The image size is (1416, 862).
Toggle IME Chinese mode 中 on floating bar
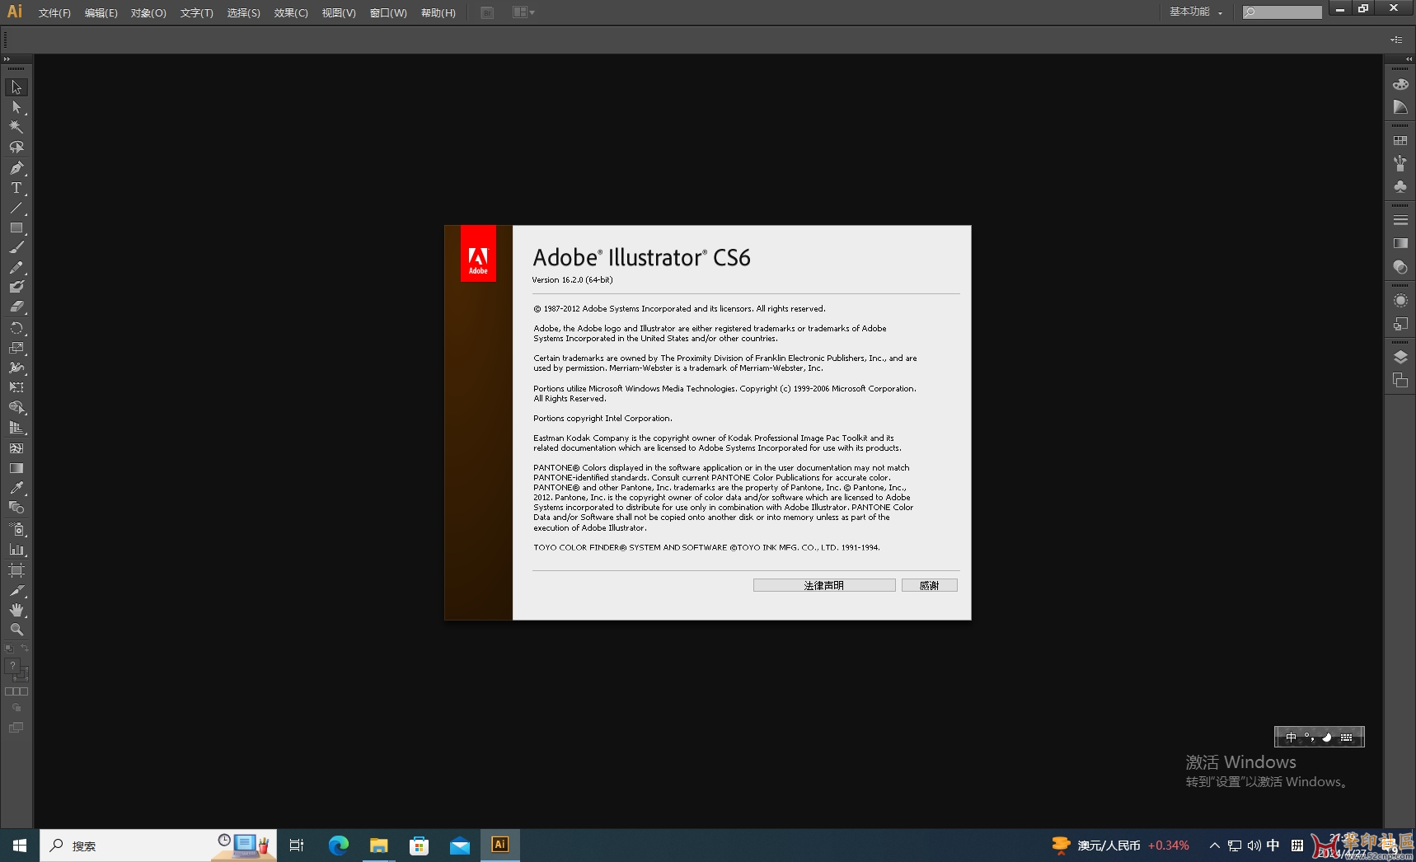pyautogui.click(x=1291, y=737)
